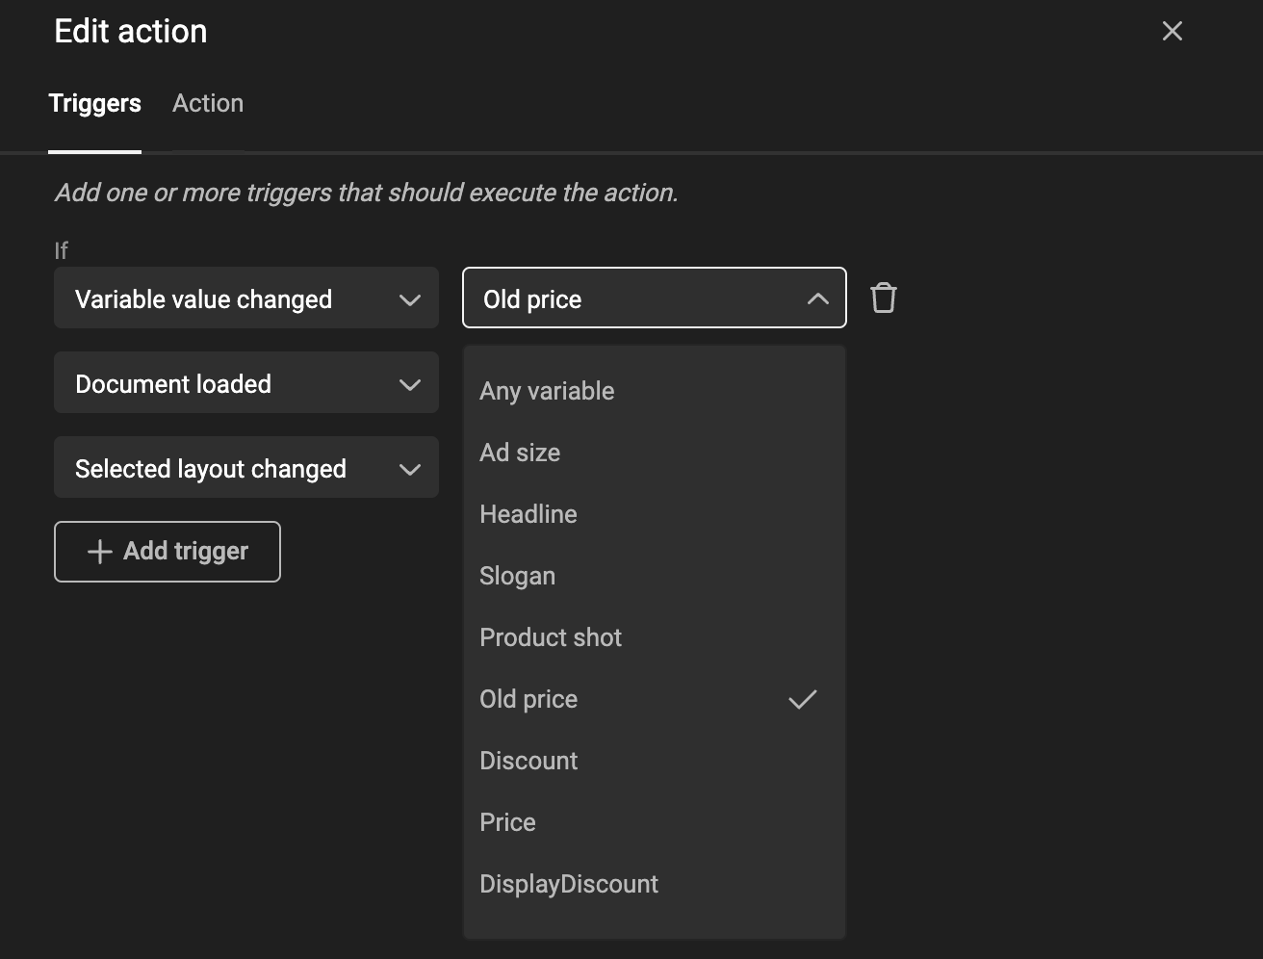Close the Edit action dialog

tap(1172, 31)
